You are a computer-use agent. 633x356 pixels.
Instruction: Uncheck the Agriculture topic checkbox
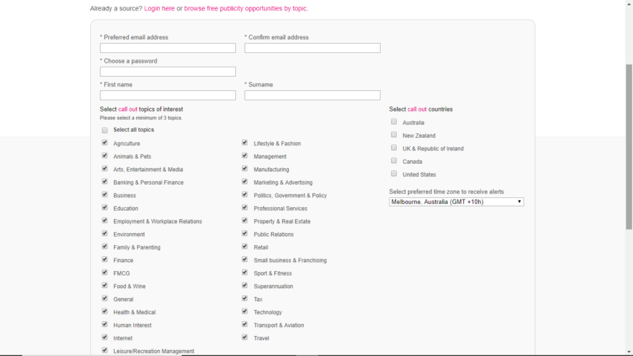click(105, 142)
